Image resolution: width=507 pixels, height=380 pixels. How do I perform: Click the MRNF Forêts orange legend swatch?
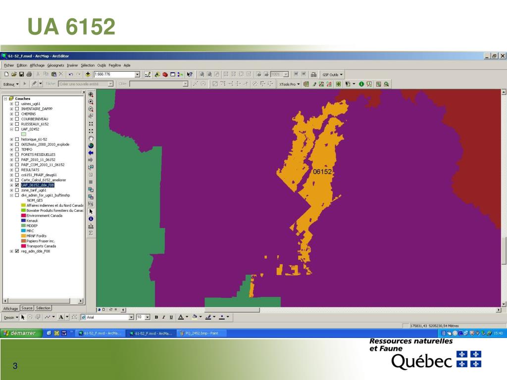coord(23,236)
